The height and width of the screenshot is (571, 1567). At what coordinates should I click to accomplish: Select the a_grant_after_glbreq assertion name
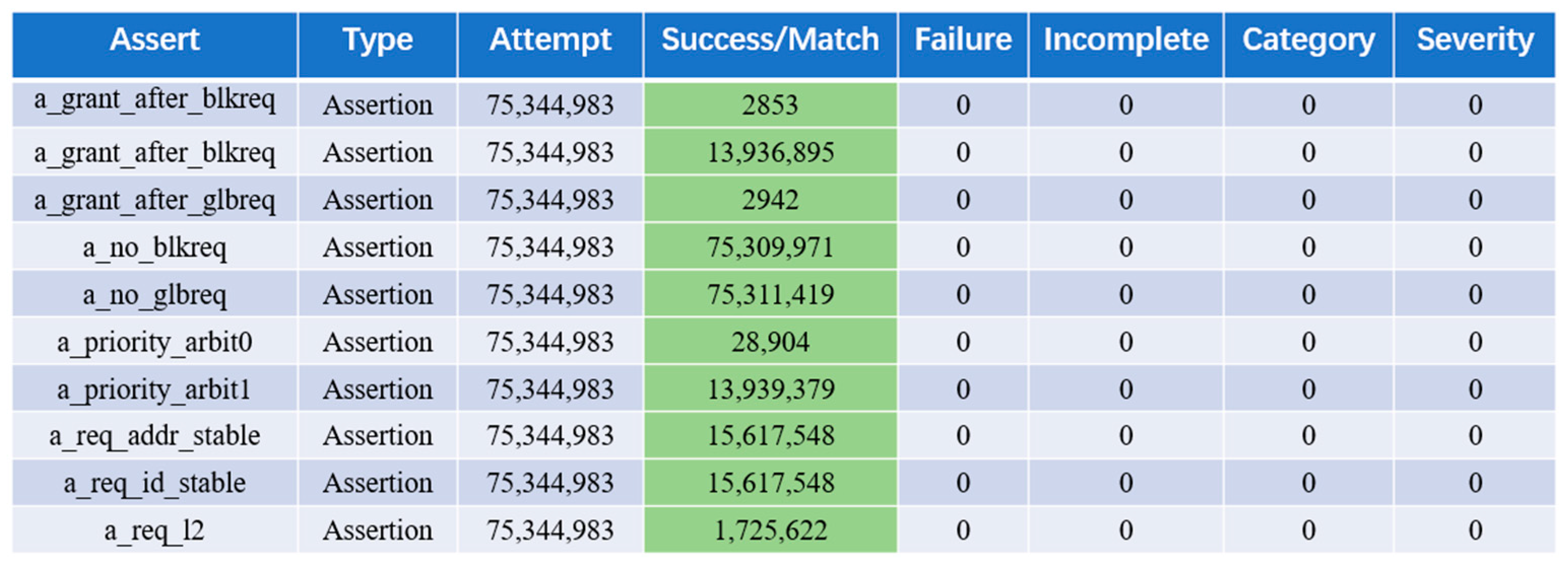tap(154, 200)
